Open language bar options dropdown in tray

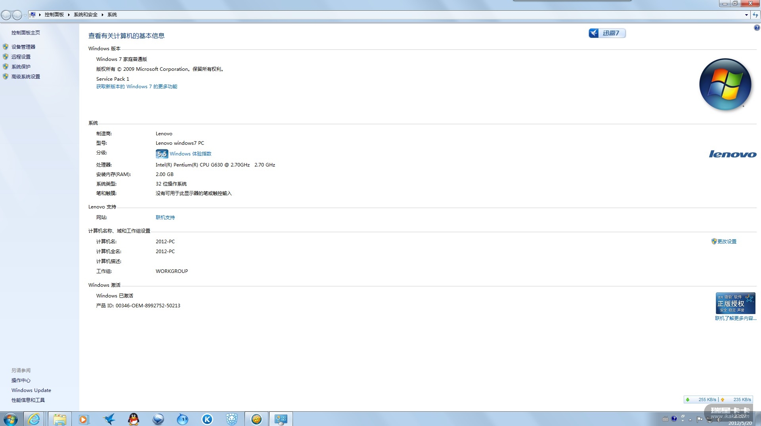[683, 420]
